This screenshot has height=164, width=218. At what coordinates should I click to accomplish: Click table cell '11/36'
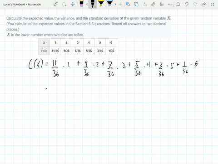pos(55,51)
